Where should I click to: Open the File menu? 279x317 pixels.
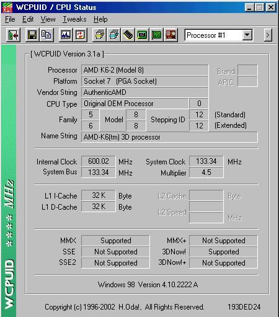pyautogui.click(x=10, y=19)
